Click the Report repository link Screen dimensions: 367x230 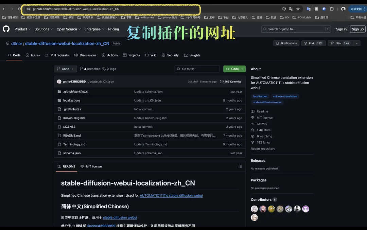click(x=263, y=149)
